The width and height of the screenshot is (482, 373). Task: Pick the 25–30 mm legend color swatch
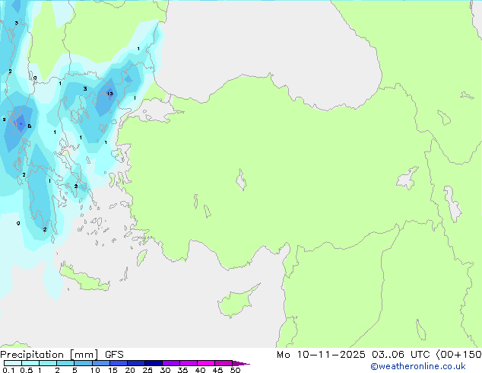pyautogui.click(x=153, y=363)
